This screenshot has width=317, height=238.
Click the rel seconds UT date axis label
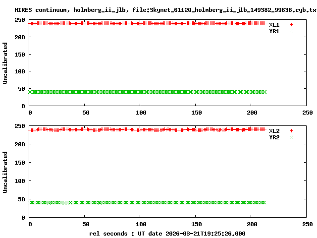[167, 233]
